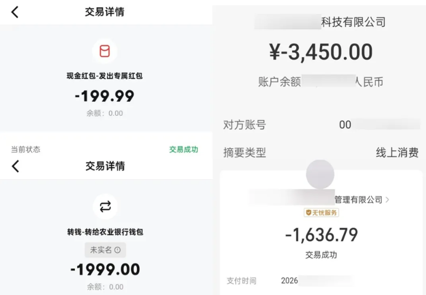Tap the 转钱-转给农业银行钱包 title
Viewport: 426px width, 295px height.
[x=105, y=232]
